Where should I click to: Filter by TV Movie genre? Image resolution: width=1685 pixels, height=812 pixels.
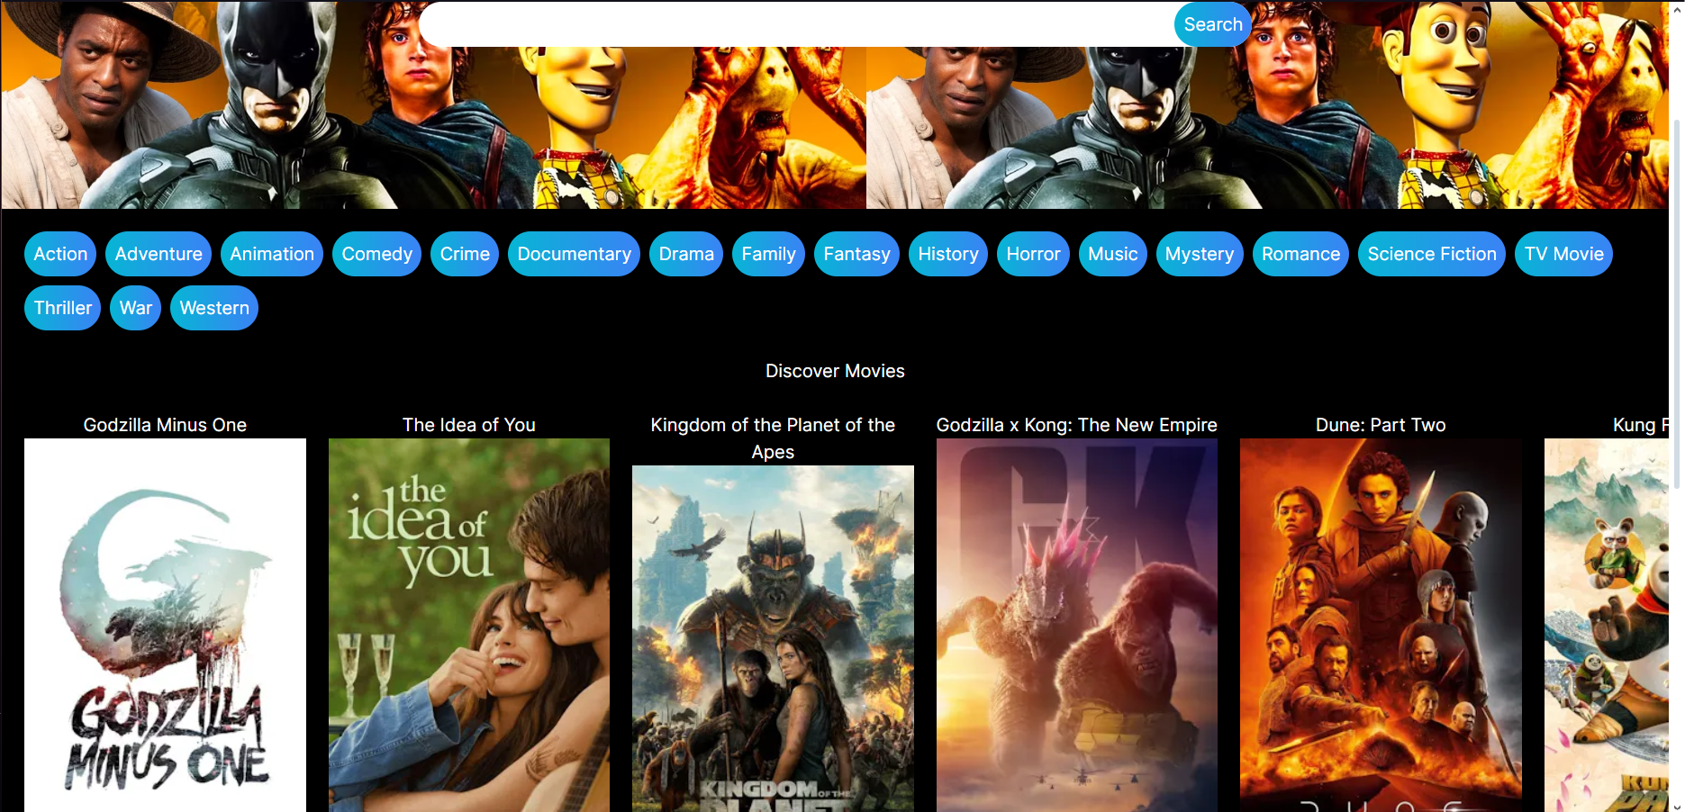1563,254
